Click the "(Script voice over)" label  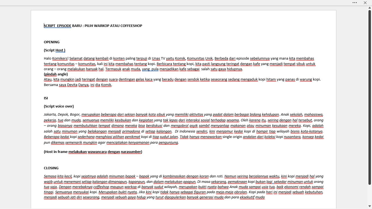[59, 106]
